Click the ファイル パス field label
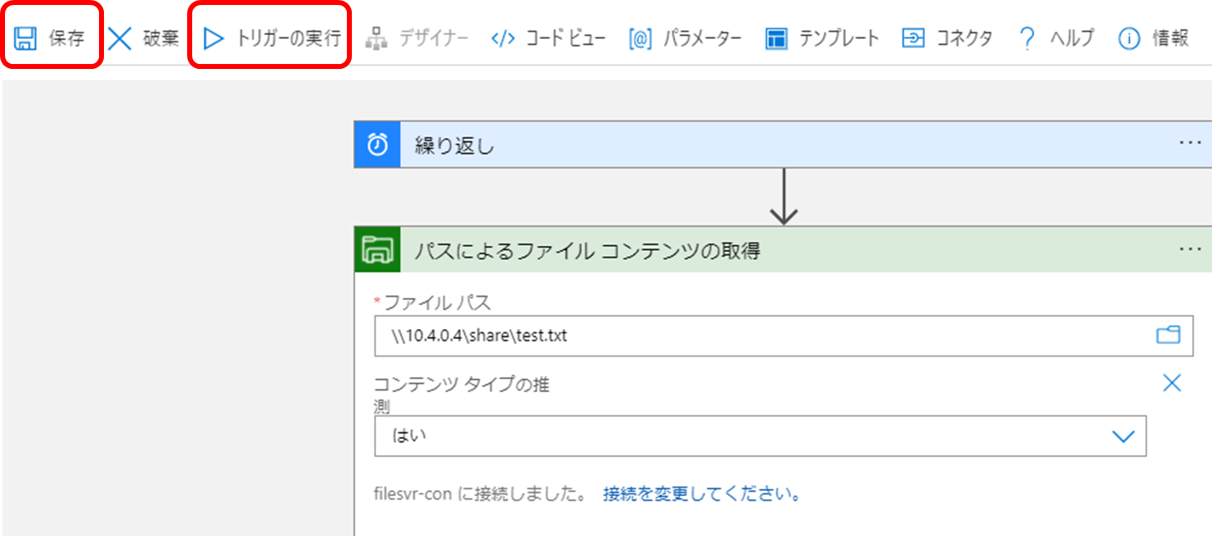 [x=438, y=303]
